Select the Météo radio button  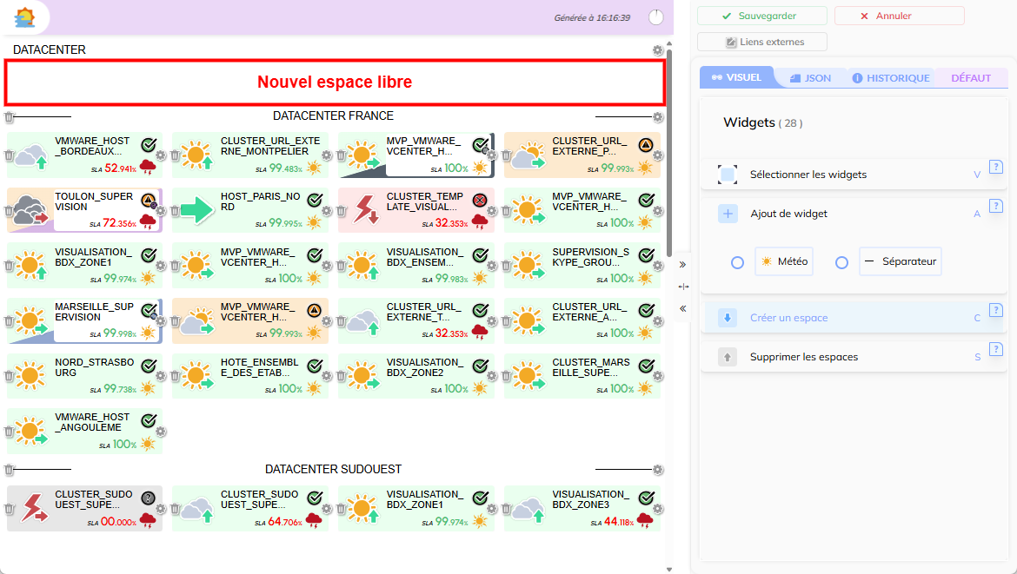[737, 262]
